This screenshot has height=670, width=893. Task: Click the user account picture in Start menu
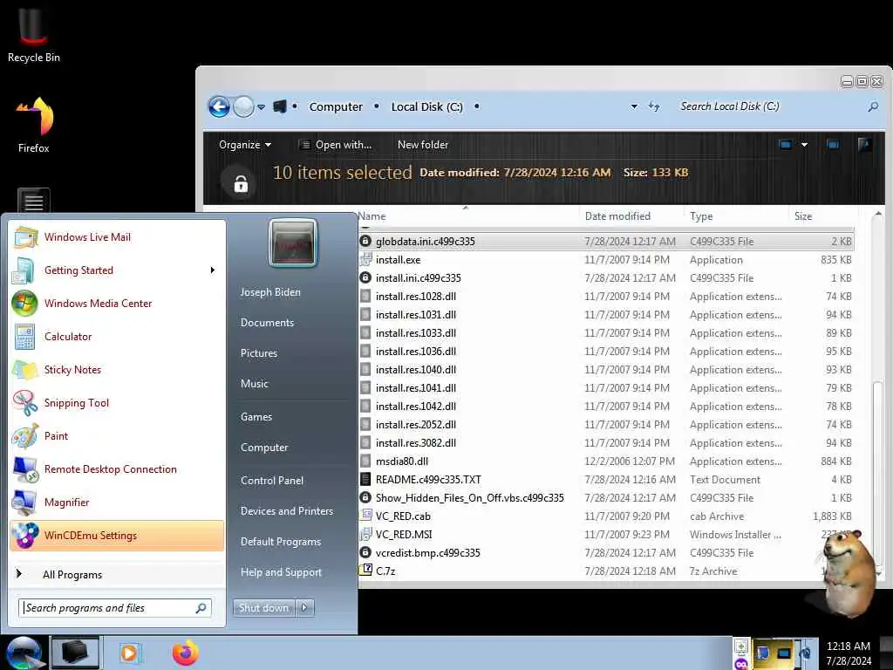click(x=293, y=243)
